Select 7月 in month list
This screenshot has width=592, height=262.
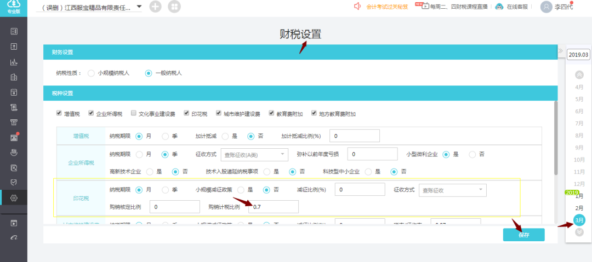[579, 123]
